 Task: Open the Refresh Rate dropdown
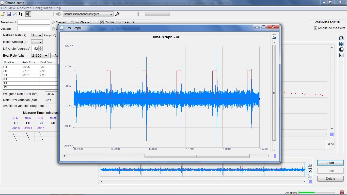37,35
